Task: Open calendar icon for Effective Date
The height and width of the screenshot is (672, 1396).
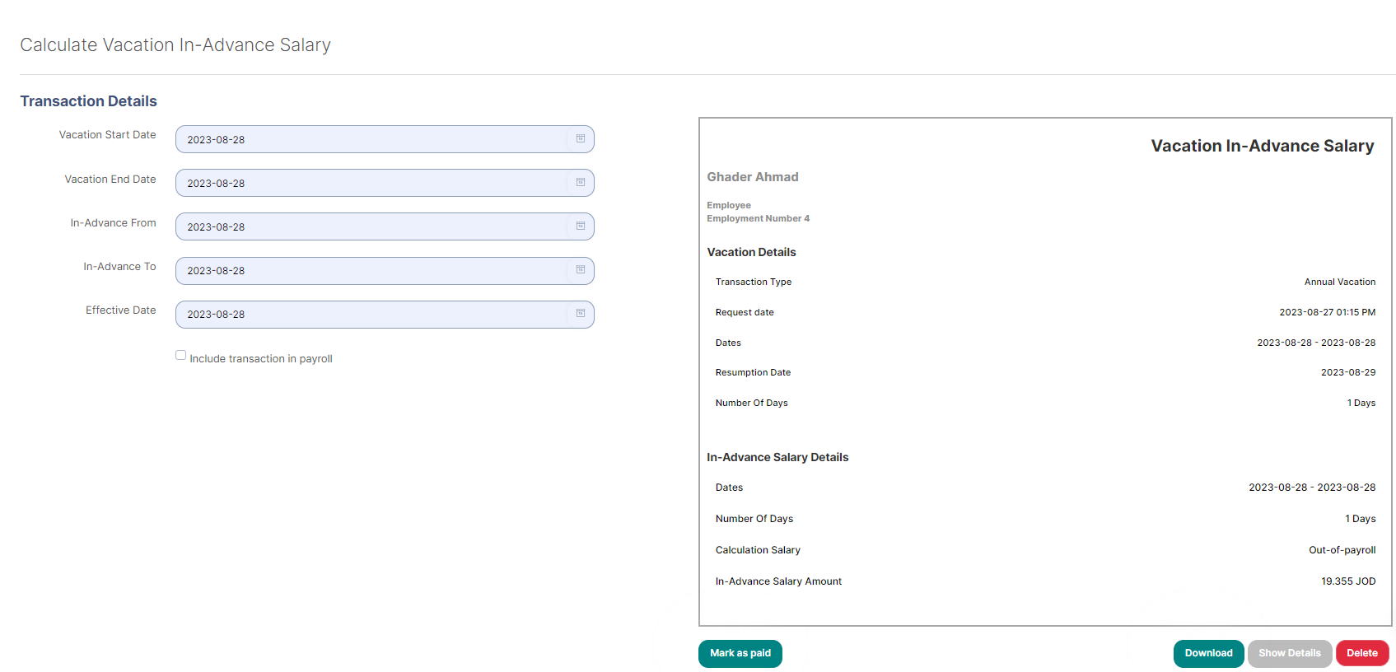Action: [x=581, y=314]
